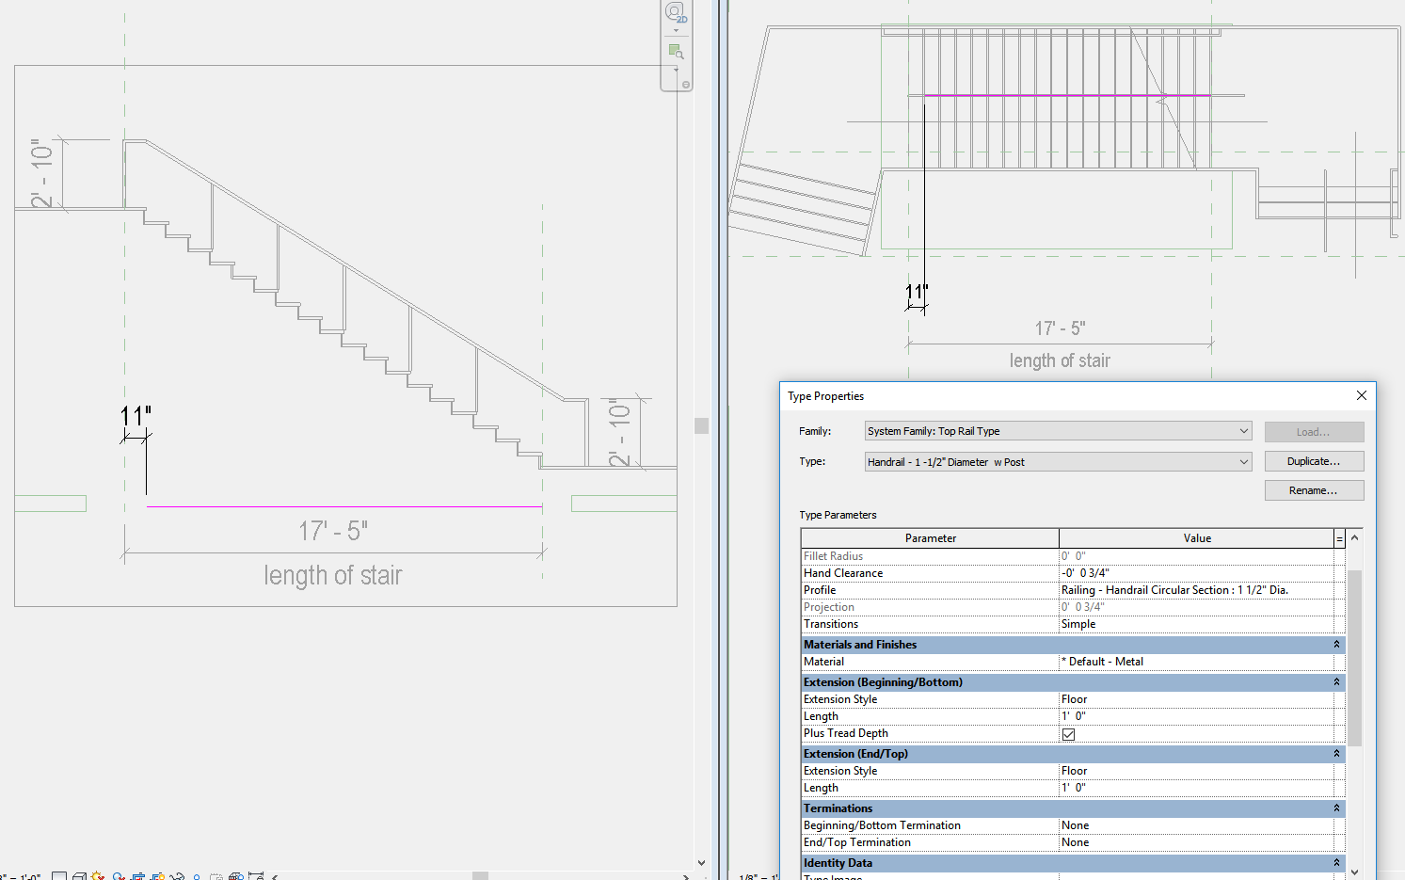Image resolution: width=1405 pixels, height=880 pixels.
Task: Select the lower-right 2' - 10" dimension
Action: [618, 432]
